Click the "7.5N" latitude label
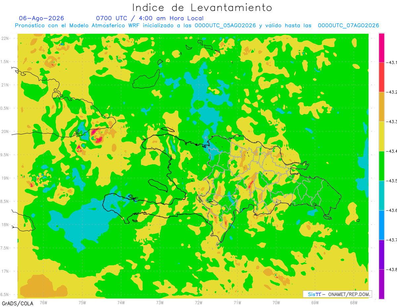Screen dimensions: 397x307 [5, 248]
